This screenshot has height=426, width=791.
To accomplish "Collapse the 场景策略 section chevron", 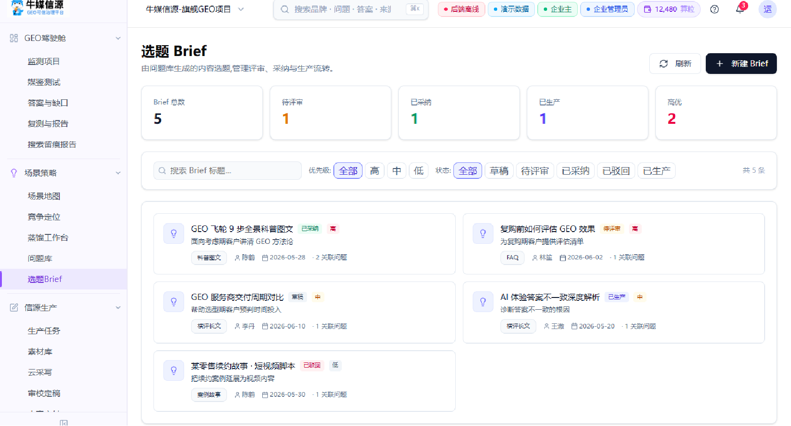I will click(x=118, y=173).
